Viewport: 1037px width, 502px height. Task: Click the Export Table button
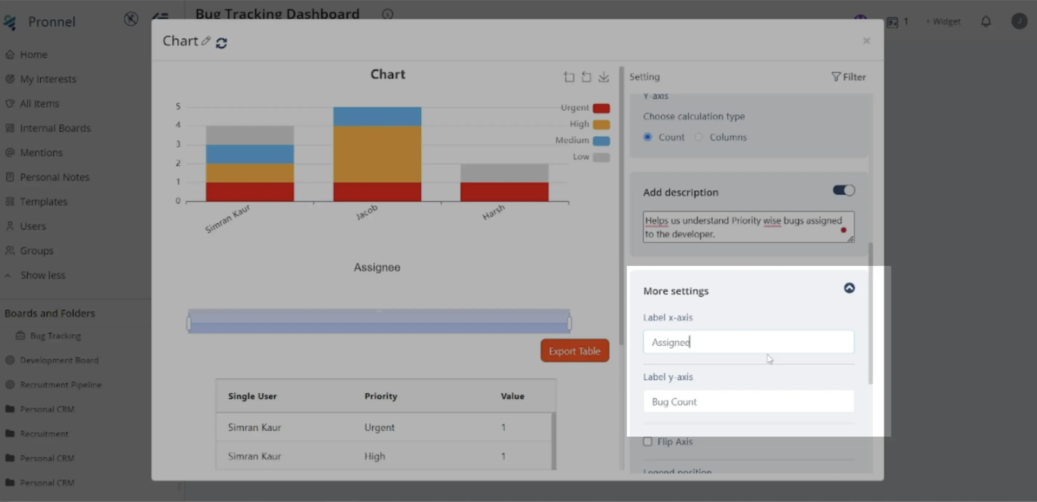pyautogui.click(x=574, y=351)
